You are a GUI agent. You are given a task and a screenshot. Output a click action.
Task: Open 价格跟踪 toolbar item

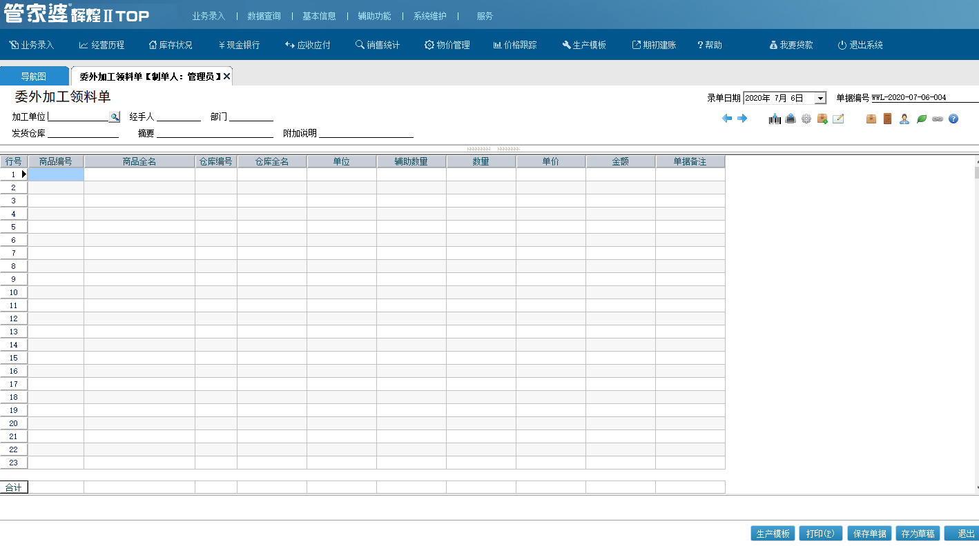[515, 45]
